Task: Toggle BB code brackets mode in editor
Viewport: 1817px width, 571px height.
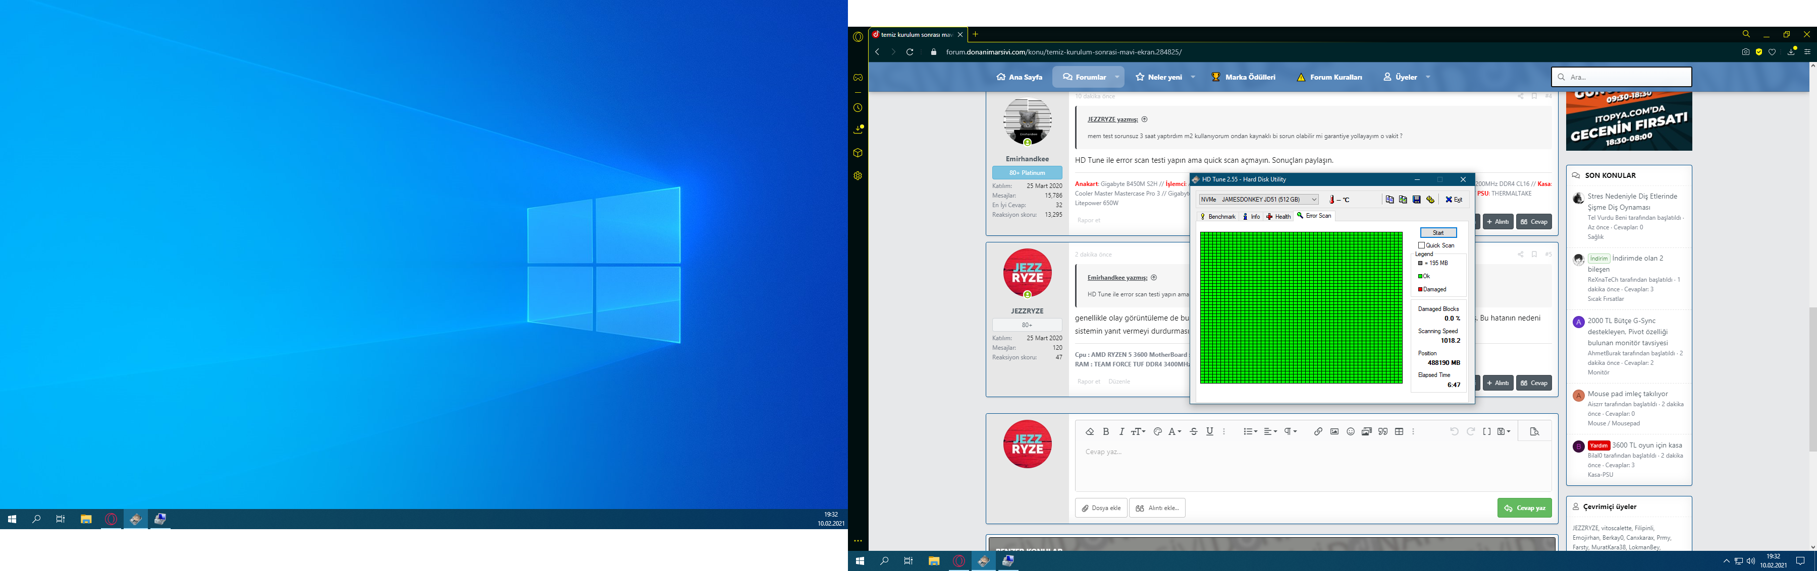Action: point(1487,431)
